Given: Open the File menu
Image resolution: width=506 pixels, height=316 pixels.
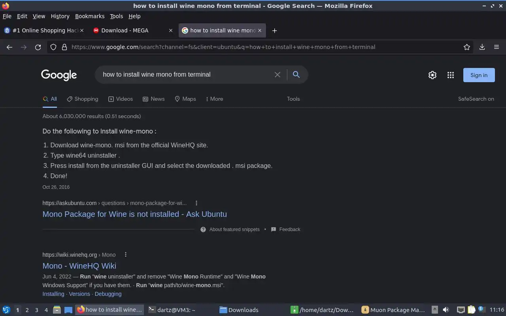Looking at the screenshot, I should tap(7, 16).
